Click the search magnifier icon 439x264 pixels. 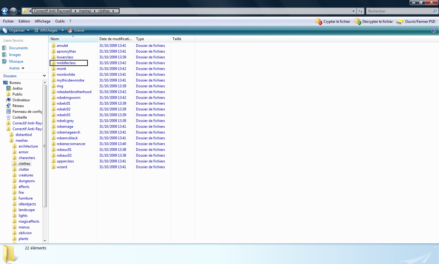click(435, 11)
